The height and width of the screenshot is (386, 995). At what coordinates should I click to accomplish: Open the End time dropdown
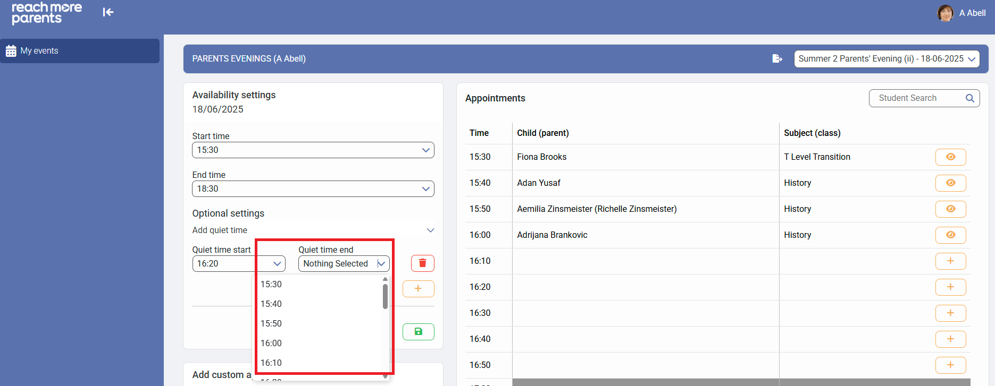[313, 189]
